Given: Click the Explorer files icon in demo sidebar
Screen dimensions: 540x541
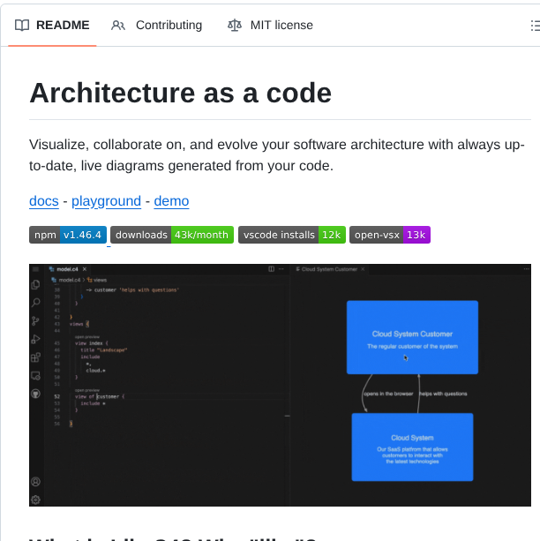Looking at the screenshot, I should point(36,284).
